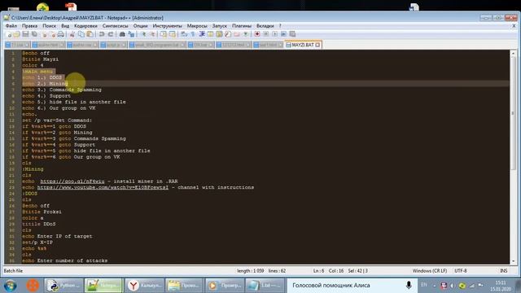Image resolution: width=521 pixels, height=293 pixels.
Task: Save the document using the Save icon
Action: pos(25,34)
